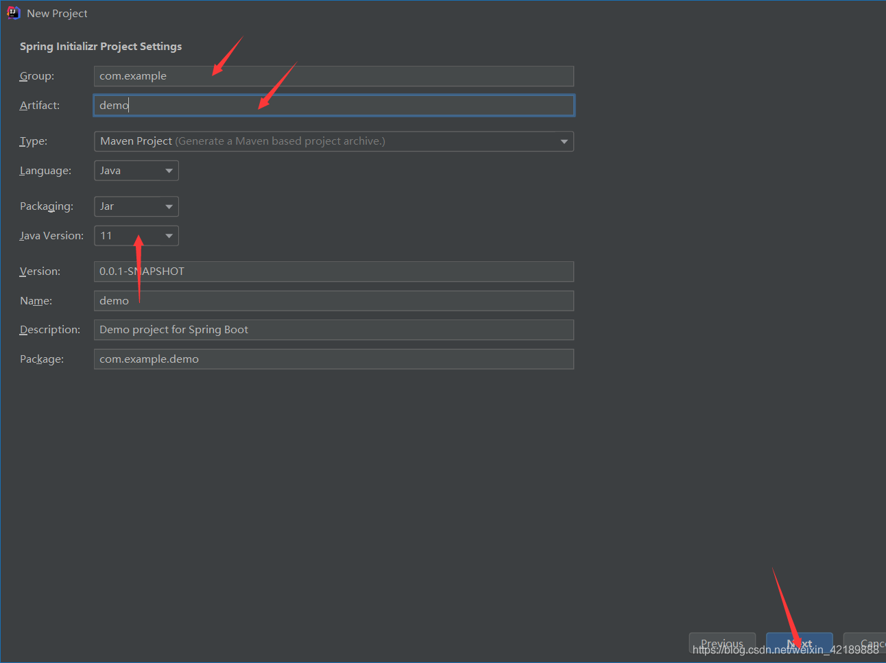Viewport: 886px width, 663px height.
Task: Click the Name input field
Action: 333,301
